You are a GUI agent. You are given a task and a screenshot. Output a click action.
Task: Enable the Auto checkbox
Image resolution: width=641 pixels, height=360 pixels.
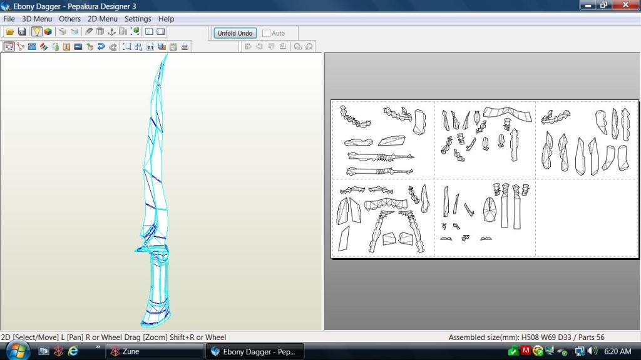point(266,33)
